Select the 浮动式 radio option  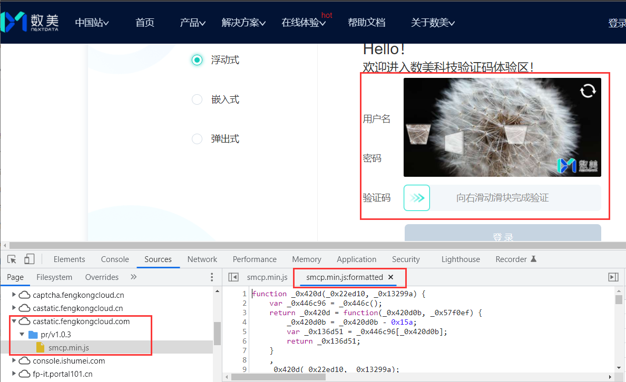tap(197, 60)
